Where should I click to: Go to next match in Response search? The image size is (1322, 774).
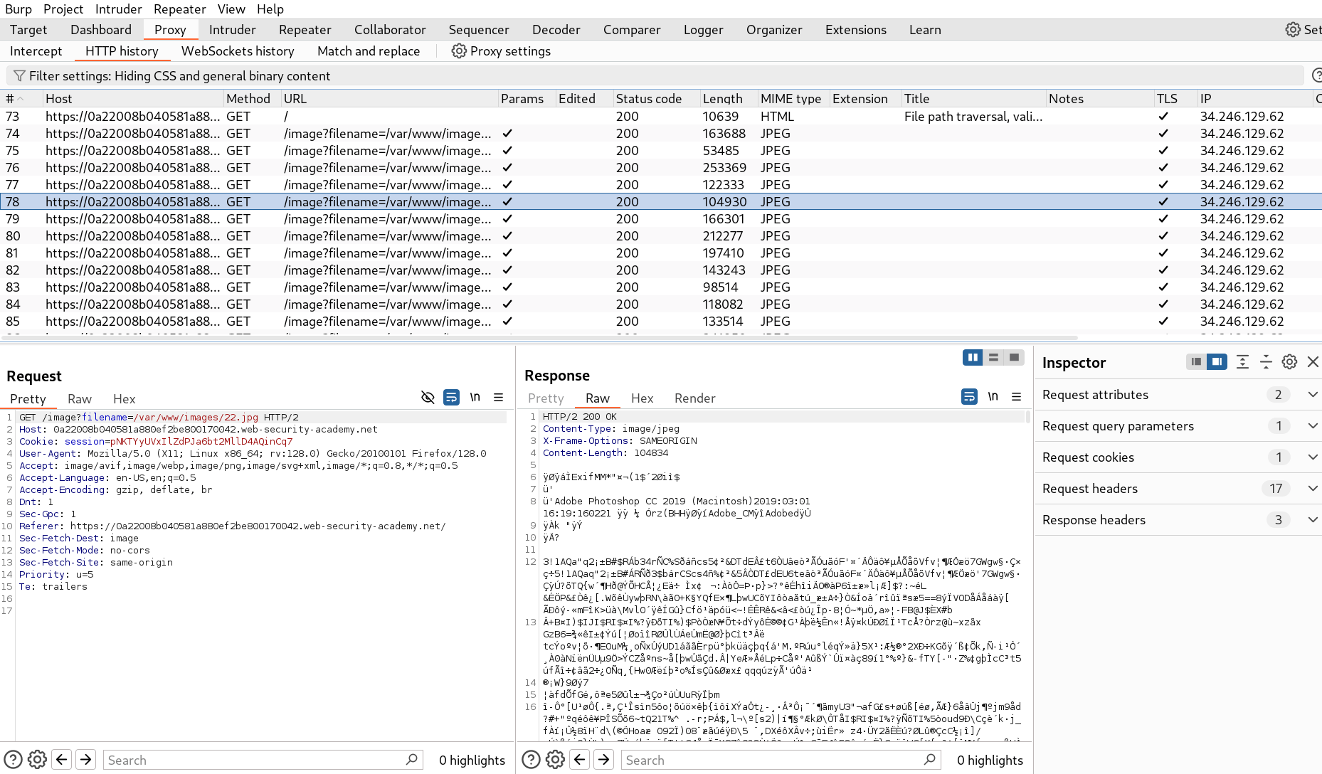(604, 760)
